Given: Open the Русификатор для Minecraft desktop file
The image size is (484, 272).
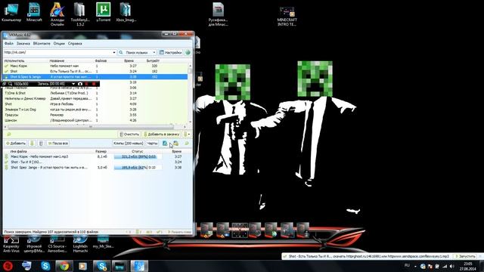Looking at the screenshot, I should [x=219, y=14].
